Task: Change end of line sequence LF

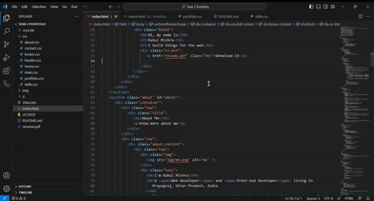Action: [339, 198]
